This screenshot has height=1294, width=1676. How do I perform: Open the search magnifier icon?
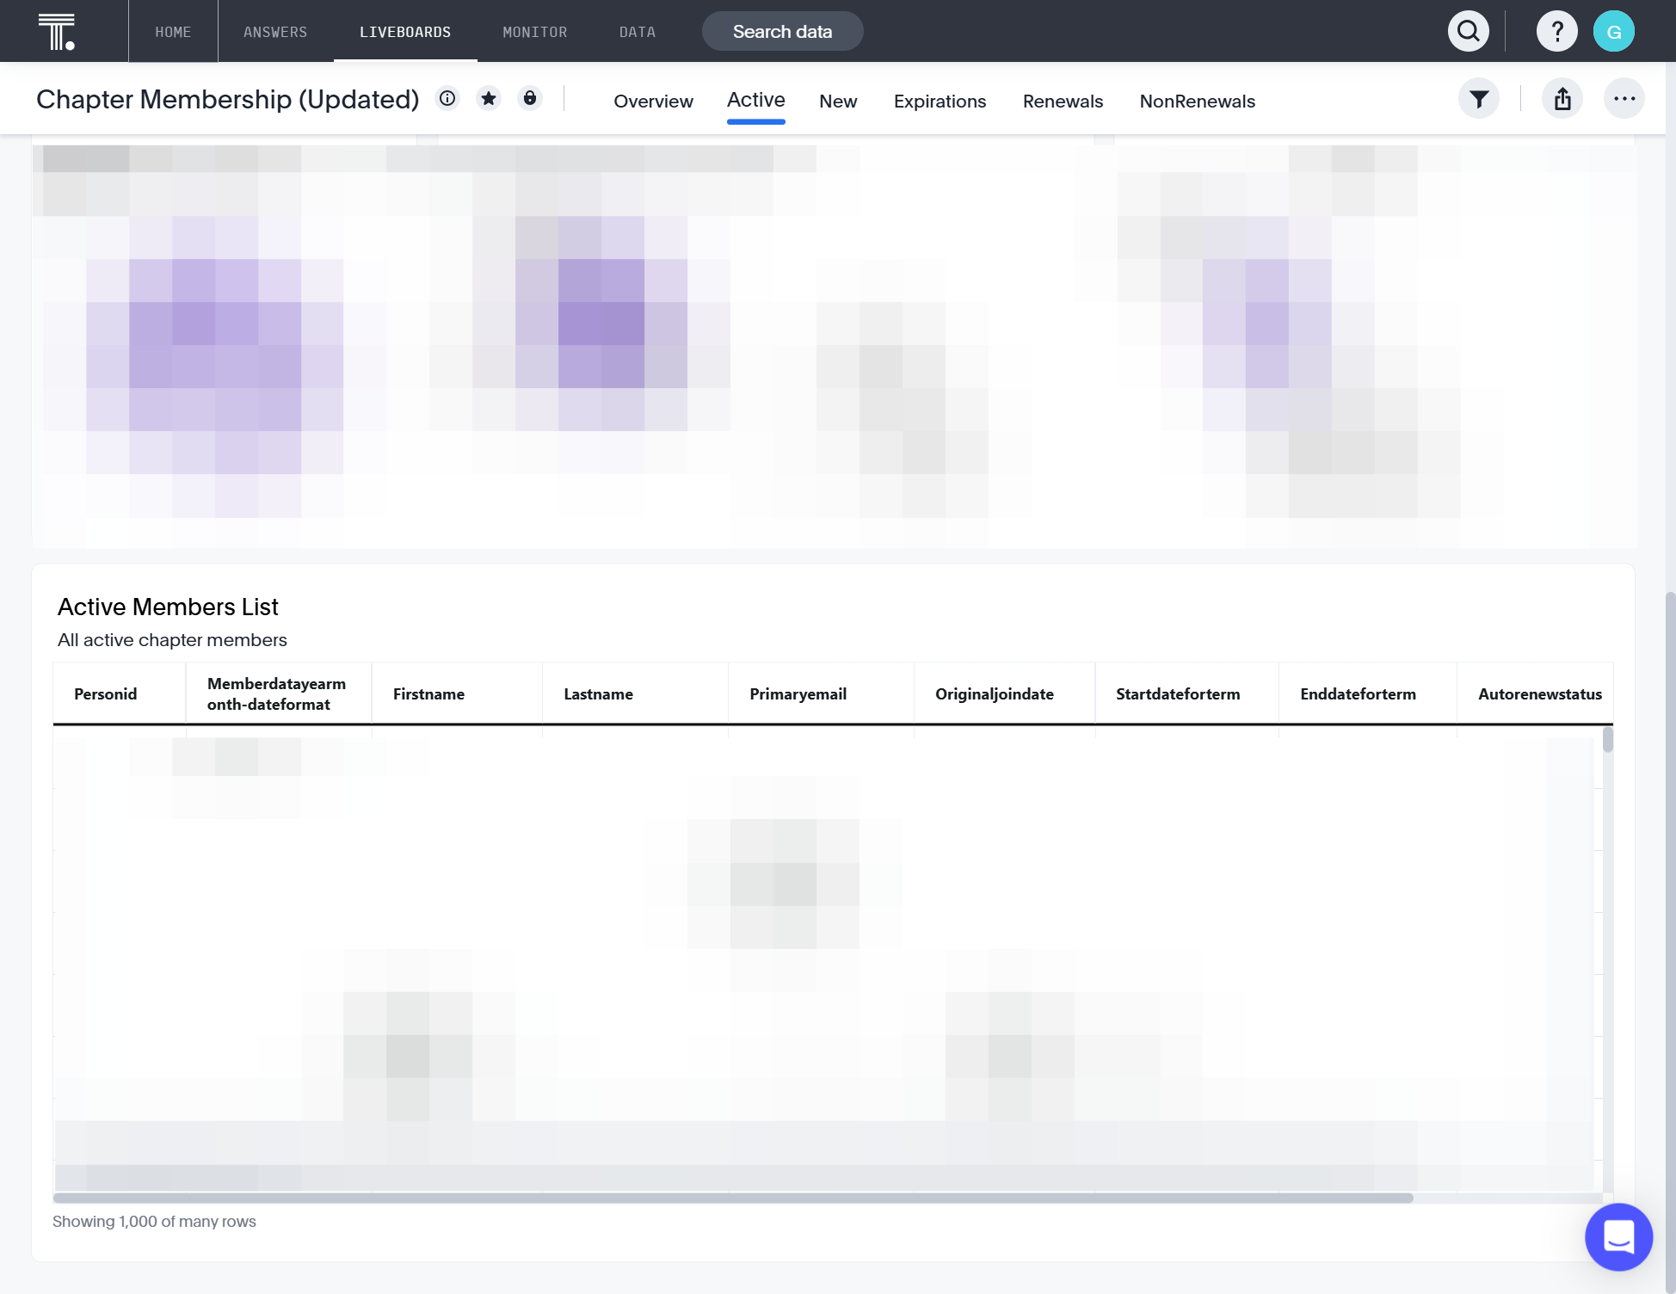(x=1469, y=32)
